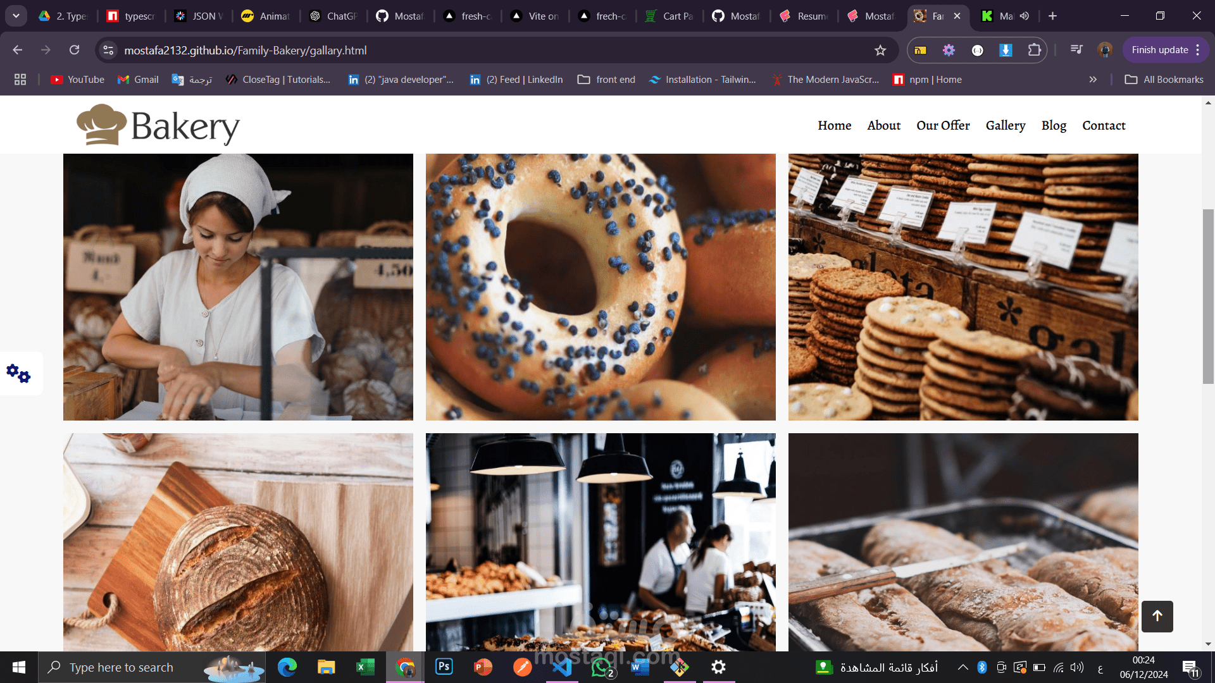Screen dimensions: 1215x683
Task: Switch to the ChatGPT browser tab
Action: click(x=333, y=16)
